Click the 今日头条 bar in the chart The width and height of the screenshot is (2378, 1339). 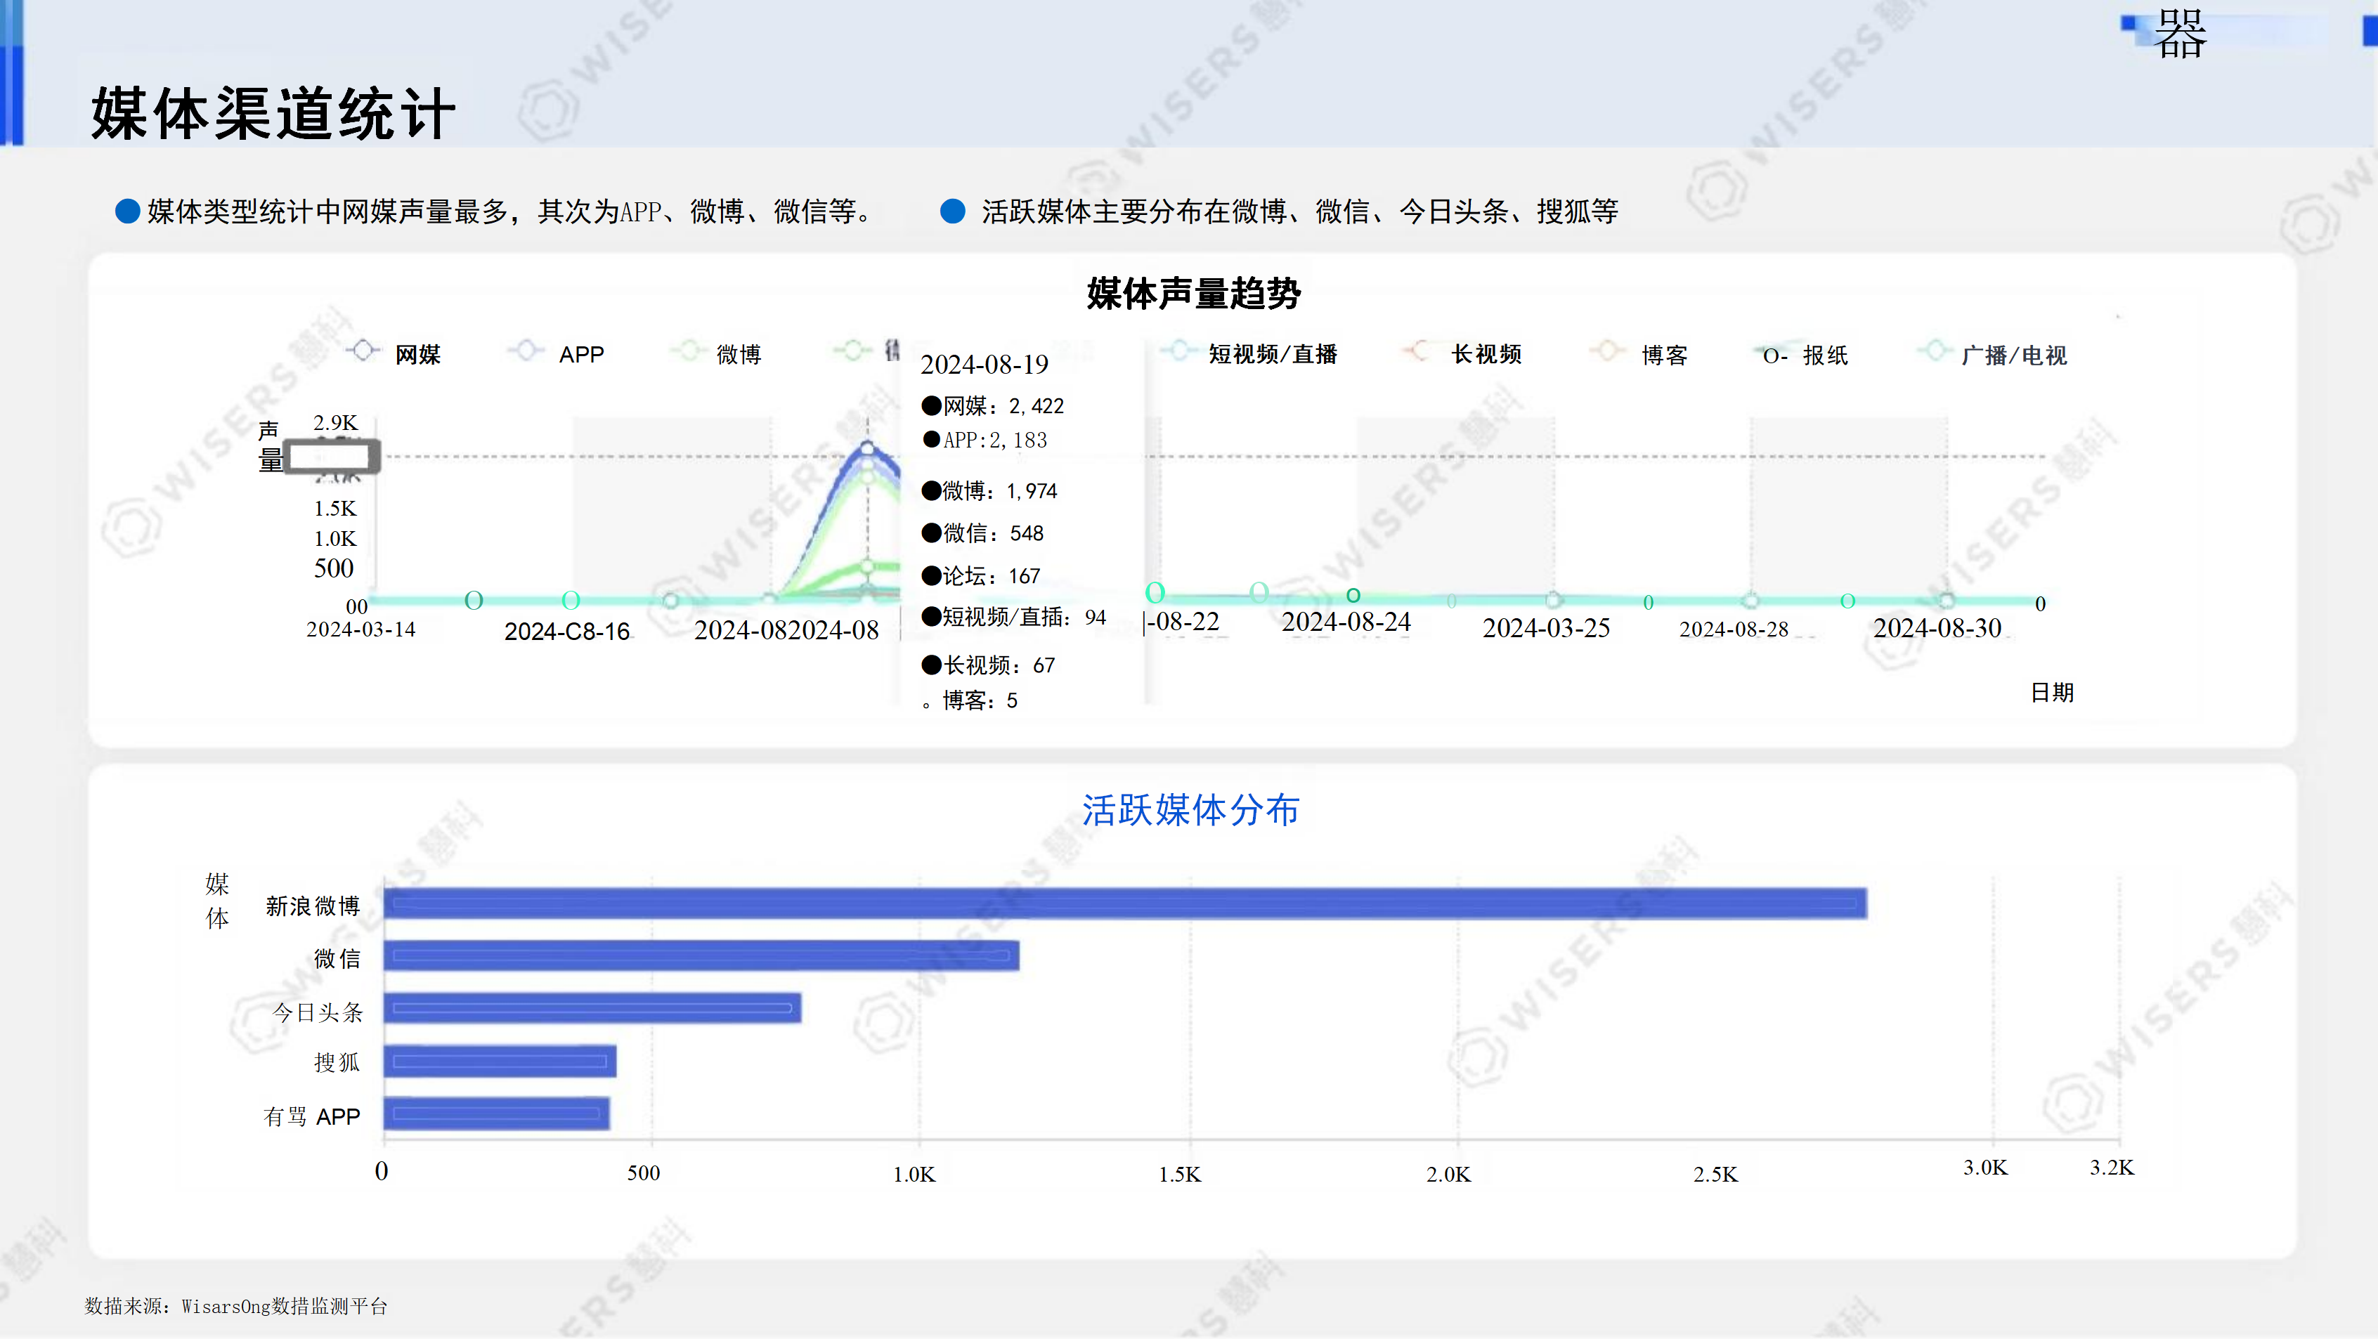click(x=592, y=1007)
